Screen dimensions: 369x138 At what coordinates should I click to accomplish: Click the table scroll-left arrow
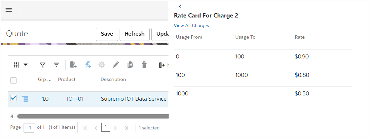pyautogui.click(x=12, y=116)
